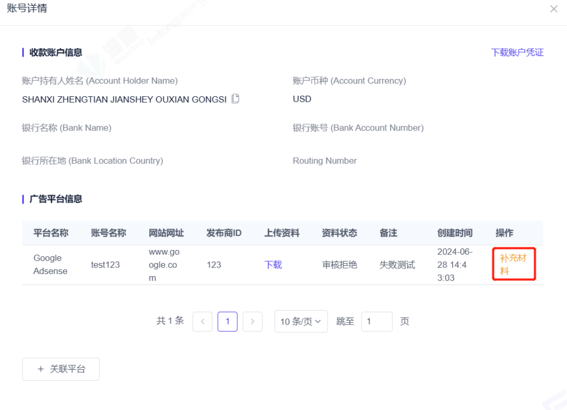This screenshot has width=567, height=410.
Task: Click the 创建时间 column header
Action: 455,233
